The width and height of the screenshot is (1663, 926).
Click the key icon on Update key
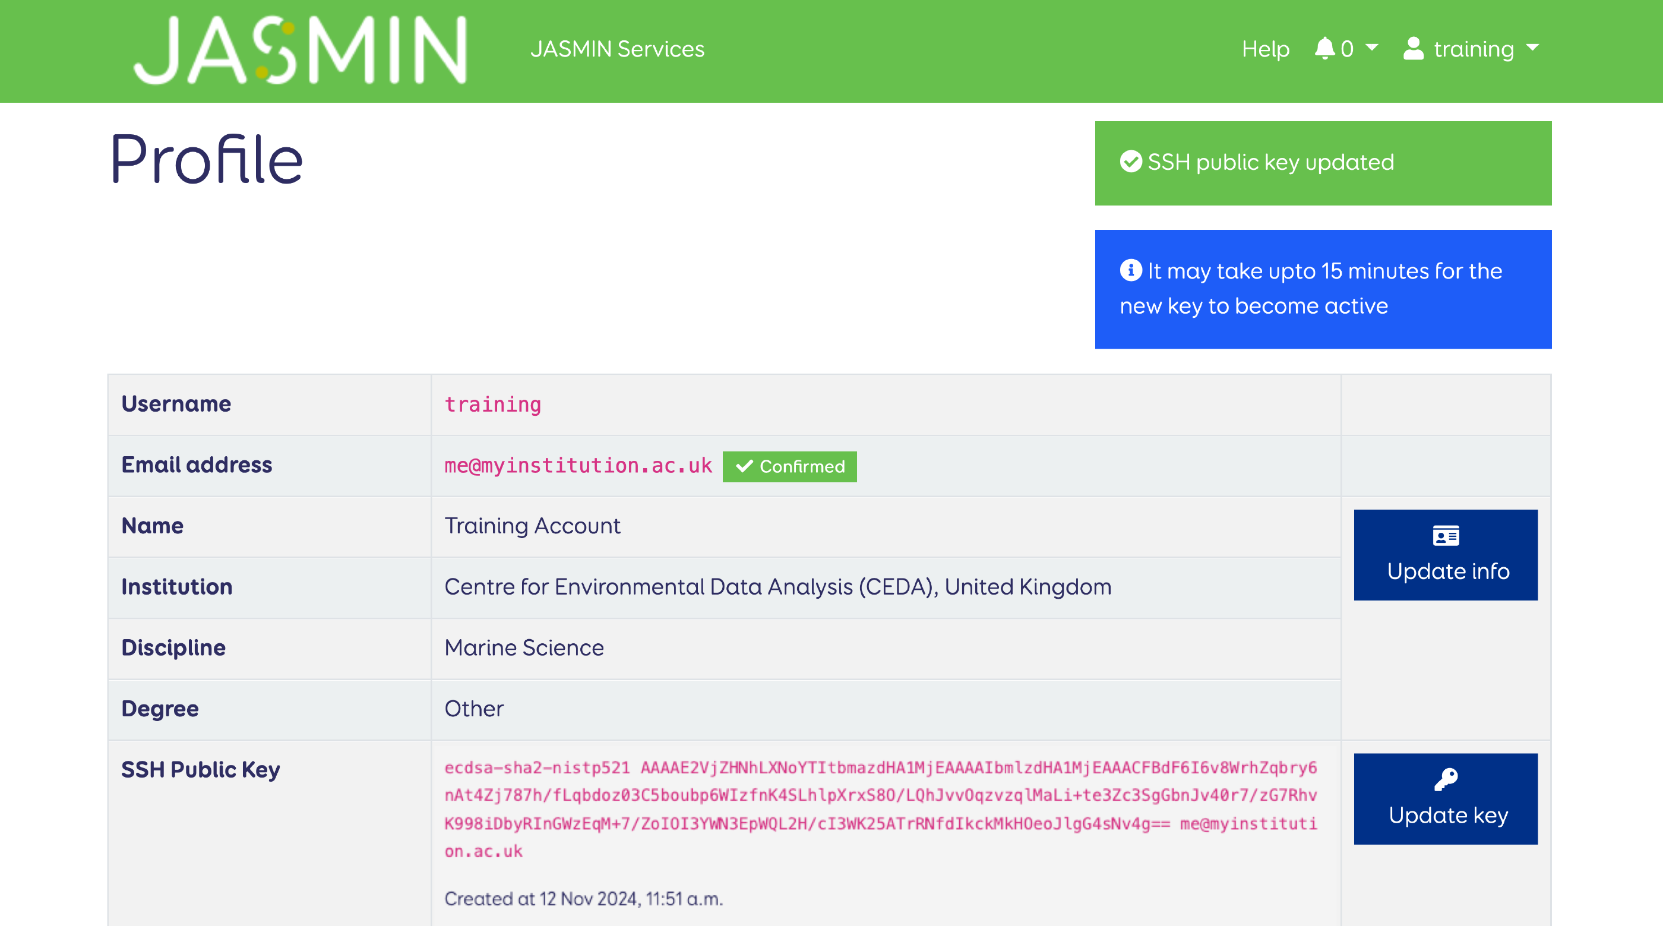[x=1446, y=780]
